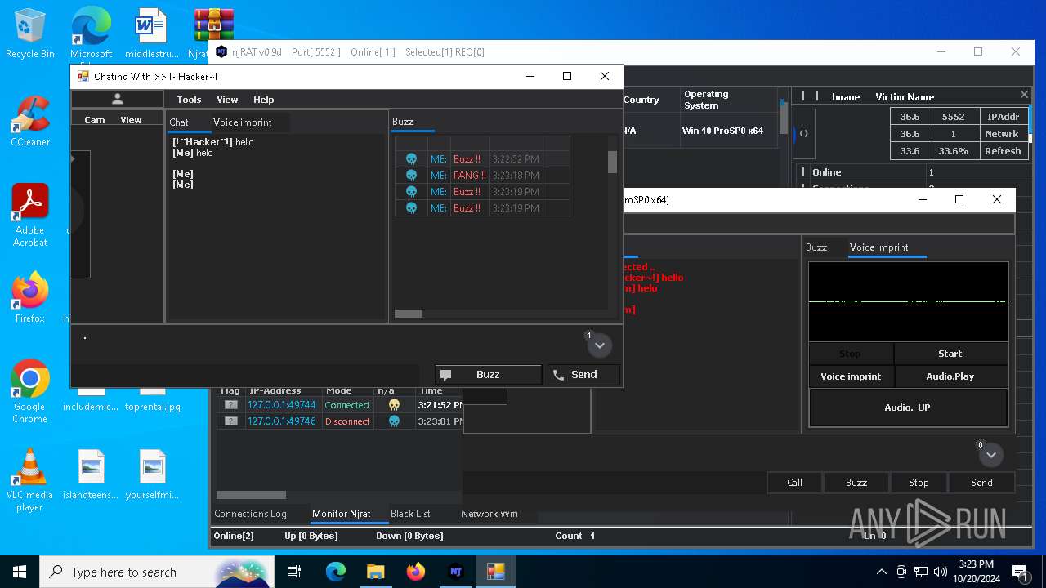Open the notification center icon
The width and height of the screenshot is (1046, 588).
click(x=1020, y=572)
